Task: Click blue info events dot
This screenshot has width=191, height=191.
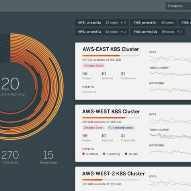Action: click(x=126, y=154)
